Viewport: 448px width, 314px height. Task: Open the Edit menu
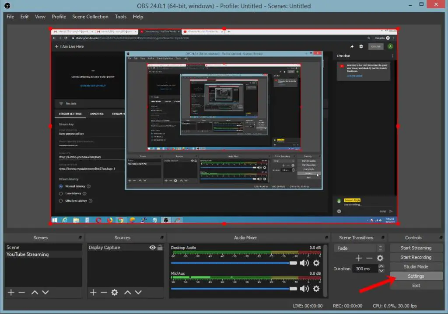point(24,17)
